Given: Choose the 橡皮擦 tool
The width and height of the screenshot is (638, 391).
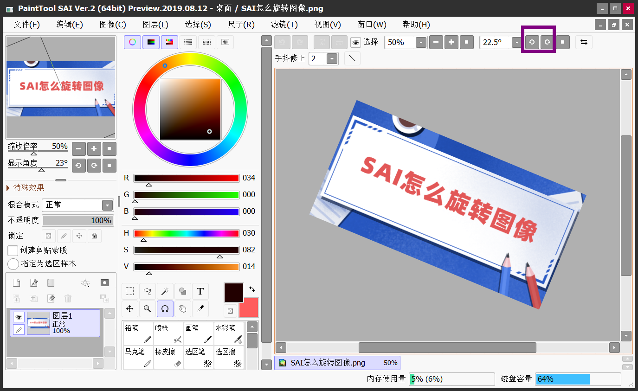Looking at the screenshot, I should tap(168, 358).
